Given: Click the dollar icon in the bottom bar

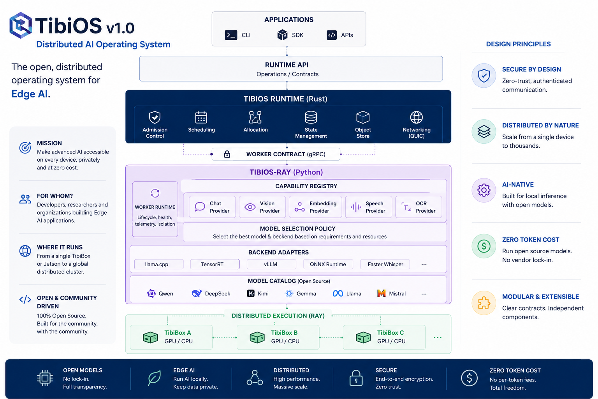Looking at the screenshot, I should point(469,378).
